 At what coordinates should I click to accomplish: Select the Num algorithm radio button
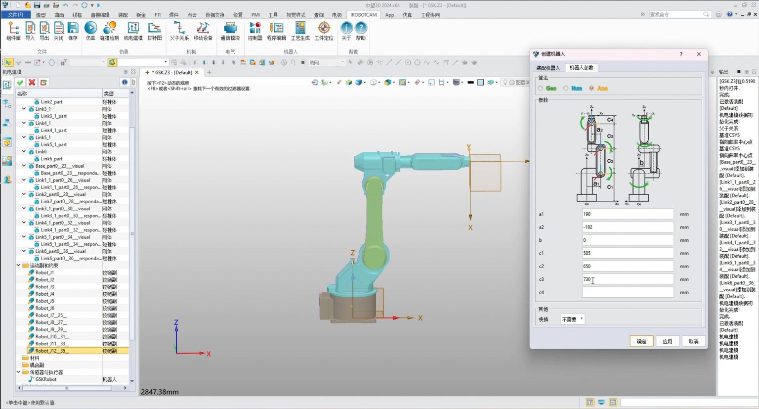565,88
